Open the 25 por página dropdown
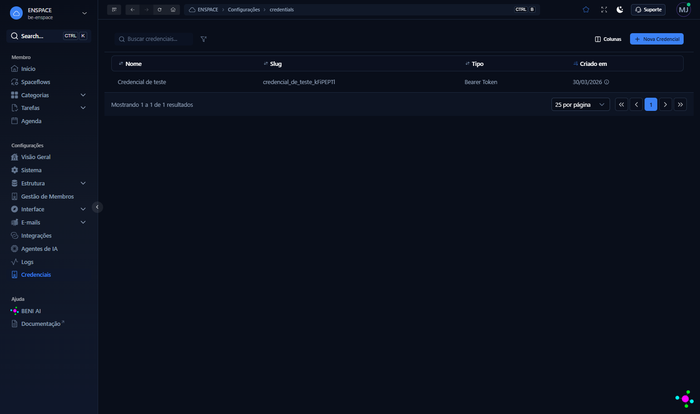The image size is (700, 414). tap(581, 105)
